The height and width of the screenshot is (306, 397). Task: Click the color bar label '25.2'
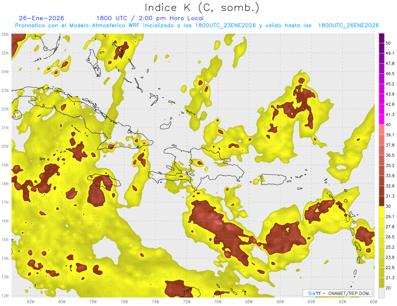390,247
